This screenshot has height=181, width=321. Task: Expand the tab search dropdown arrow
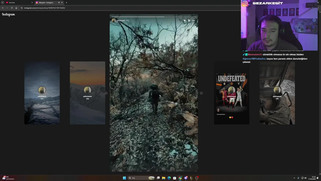point(3,3)
